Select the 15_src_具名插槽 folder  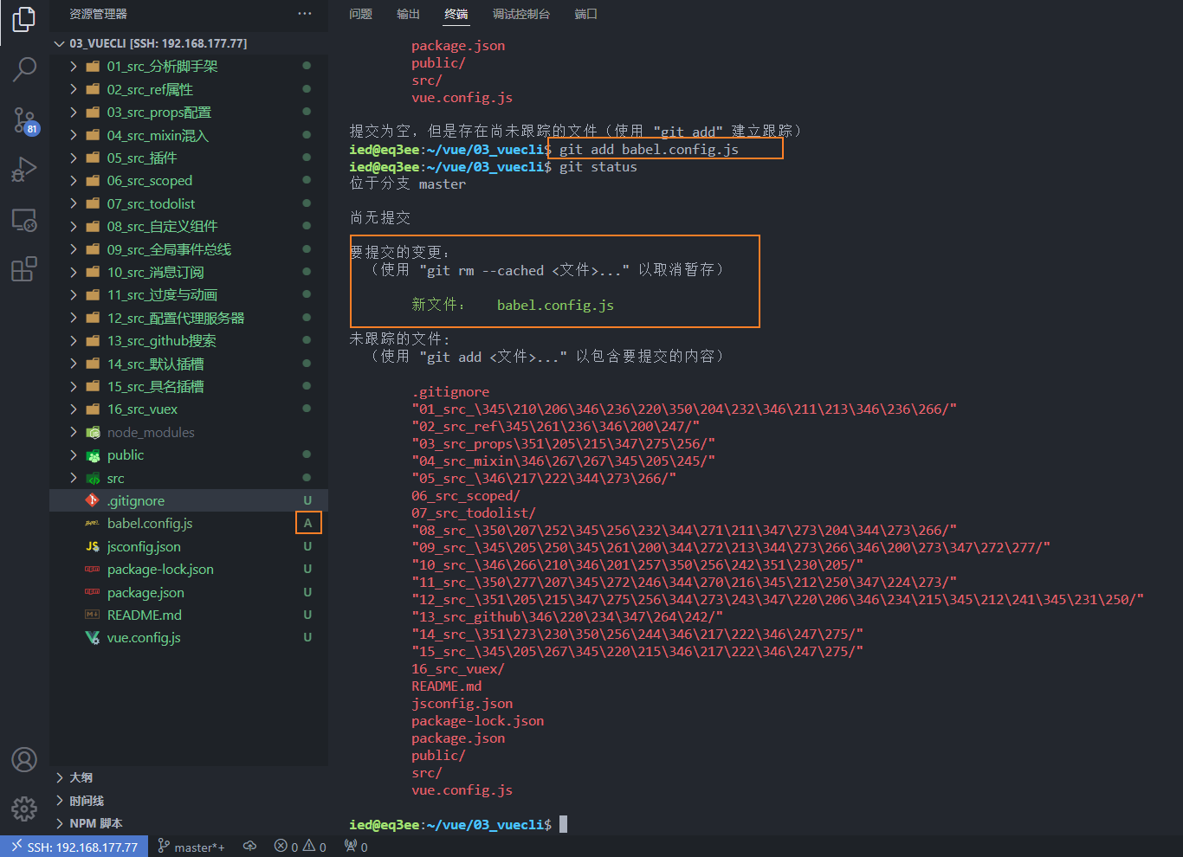coord(189,386)
